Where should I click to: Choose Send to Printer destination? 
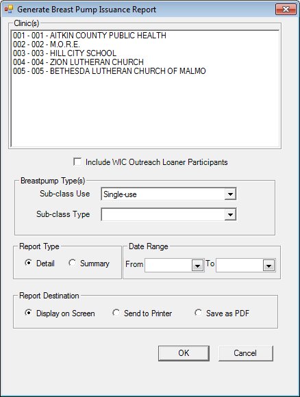116,313
